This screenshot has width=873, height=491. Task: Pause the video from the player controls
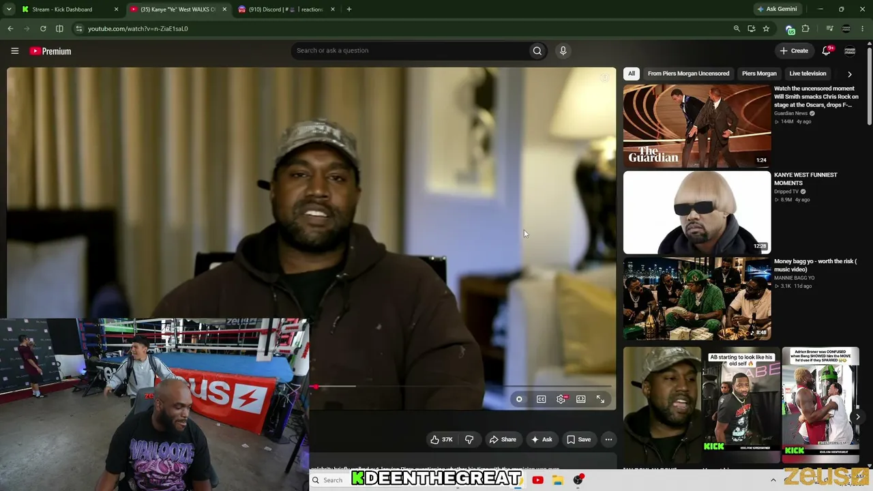tap(519, 400)
